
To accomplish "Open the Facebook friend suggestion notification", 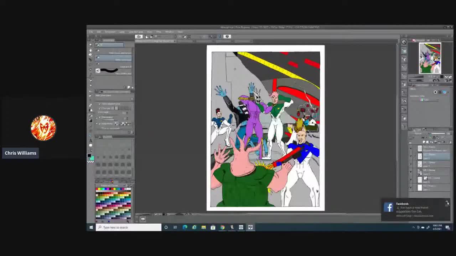I will point(415,209).
